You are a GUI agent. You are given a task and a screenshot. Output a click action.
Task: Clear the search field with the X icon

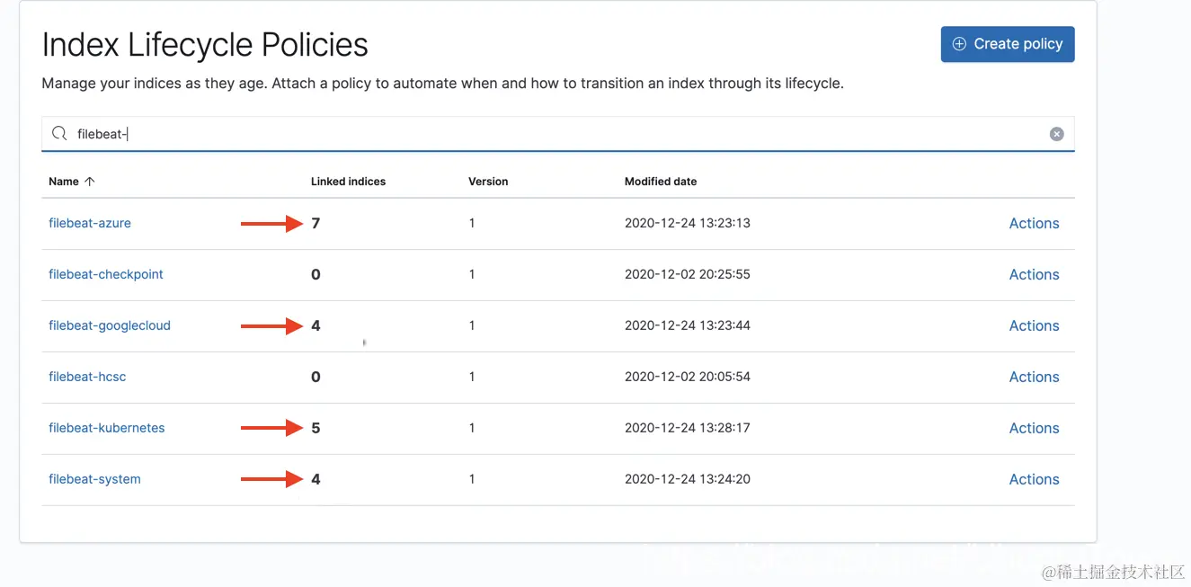click(x=1057, y=134)
